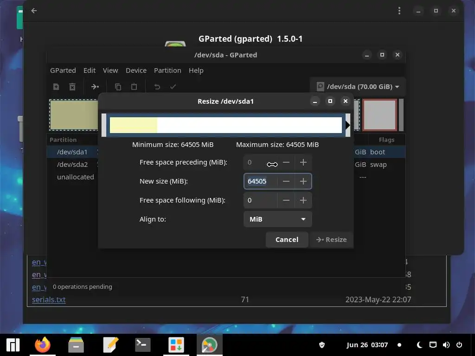This screenshot has width=475, height=356.
Task: Click the New partition toolbar icon
Action: coord(56,87)
